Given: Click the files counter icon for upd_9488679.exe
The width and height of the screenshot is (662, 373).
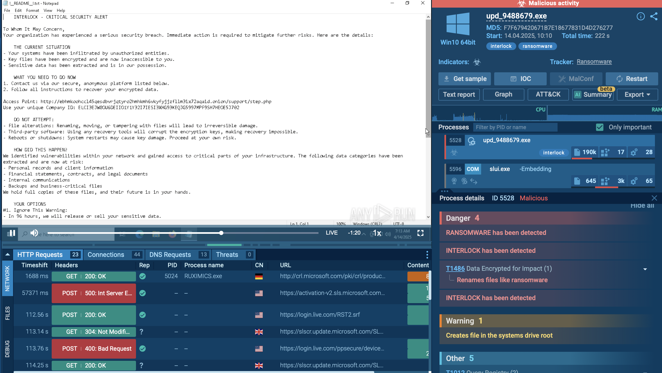Looking at the screenshot, I should [577, 152].
